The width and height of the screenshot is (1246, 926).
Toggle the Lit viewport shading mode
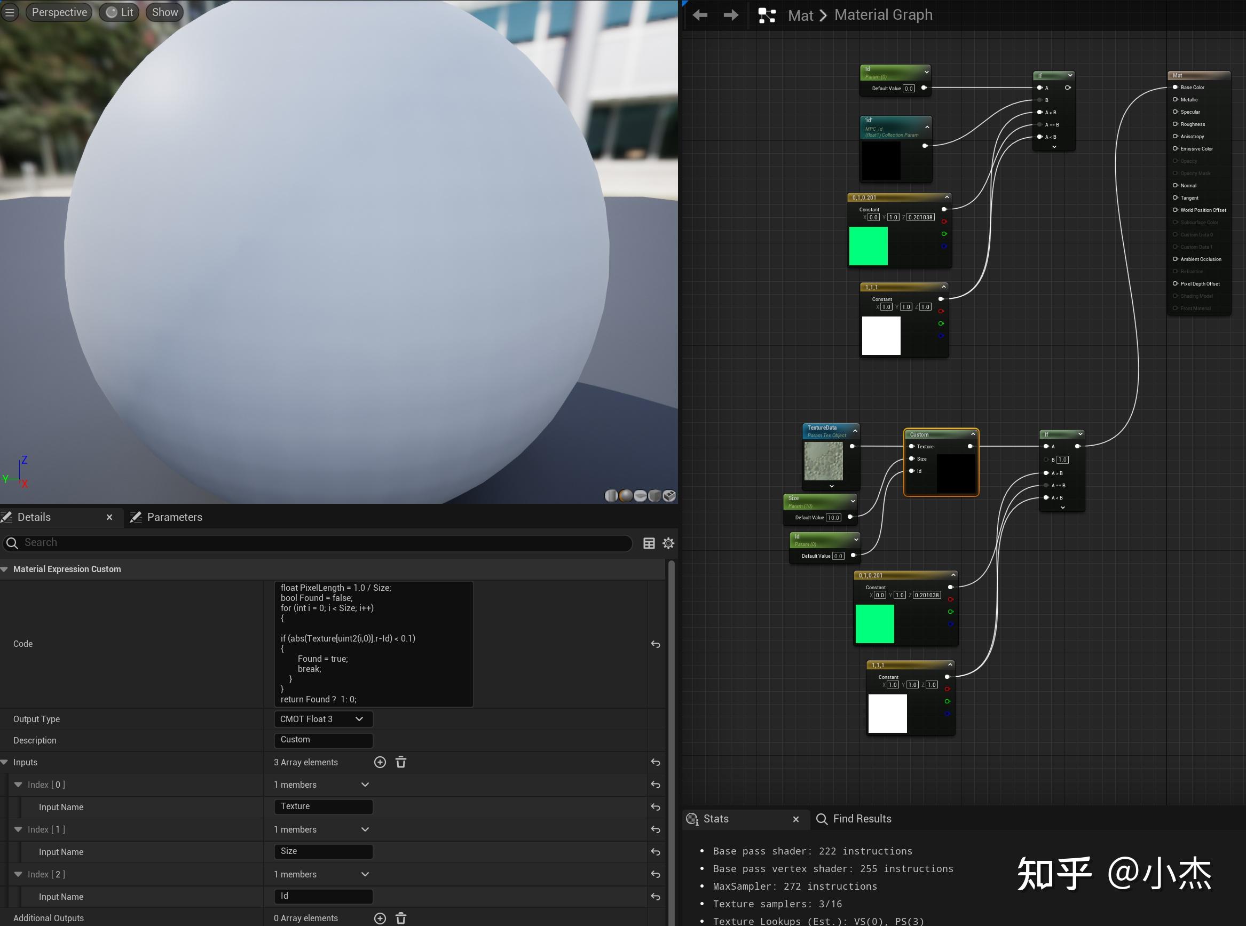[x=119, y=12]
